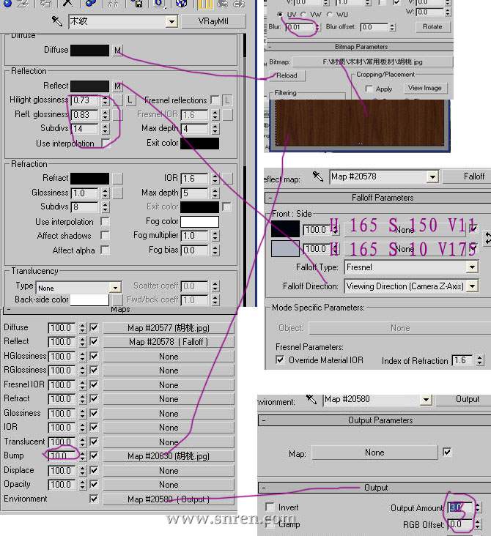Open the Diffuse M map button
491x536 pixels.
click(x=118, y=51)
